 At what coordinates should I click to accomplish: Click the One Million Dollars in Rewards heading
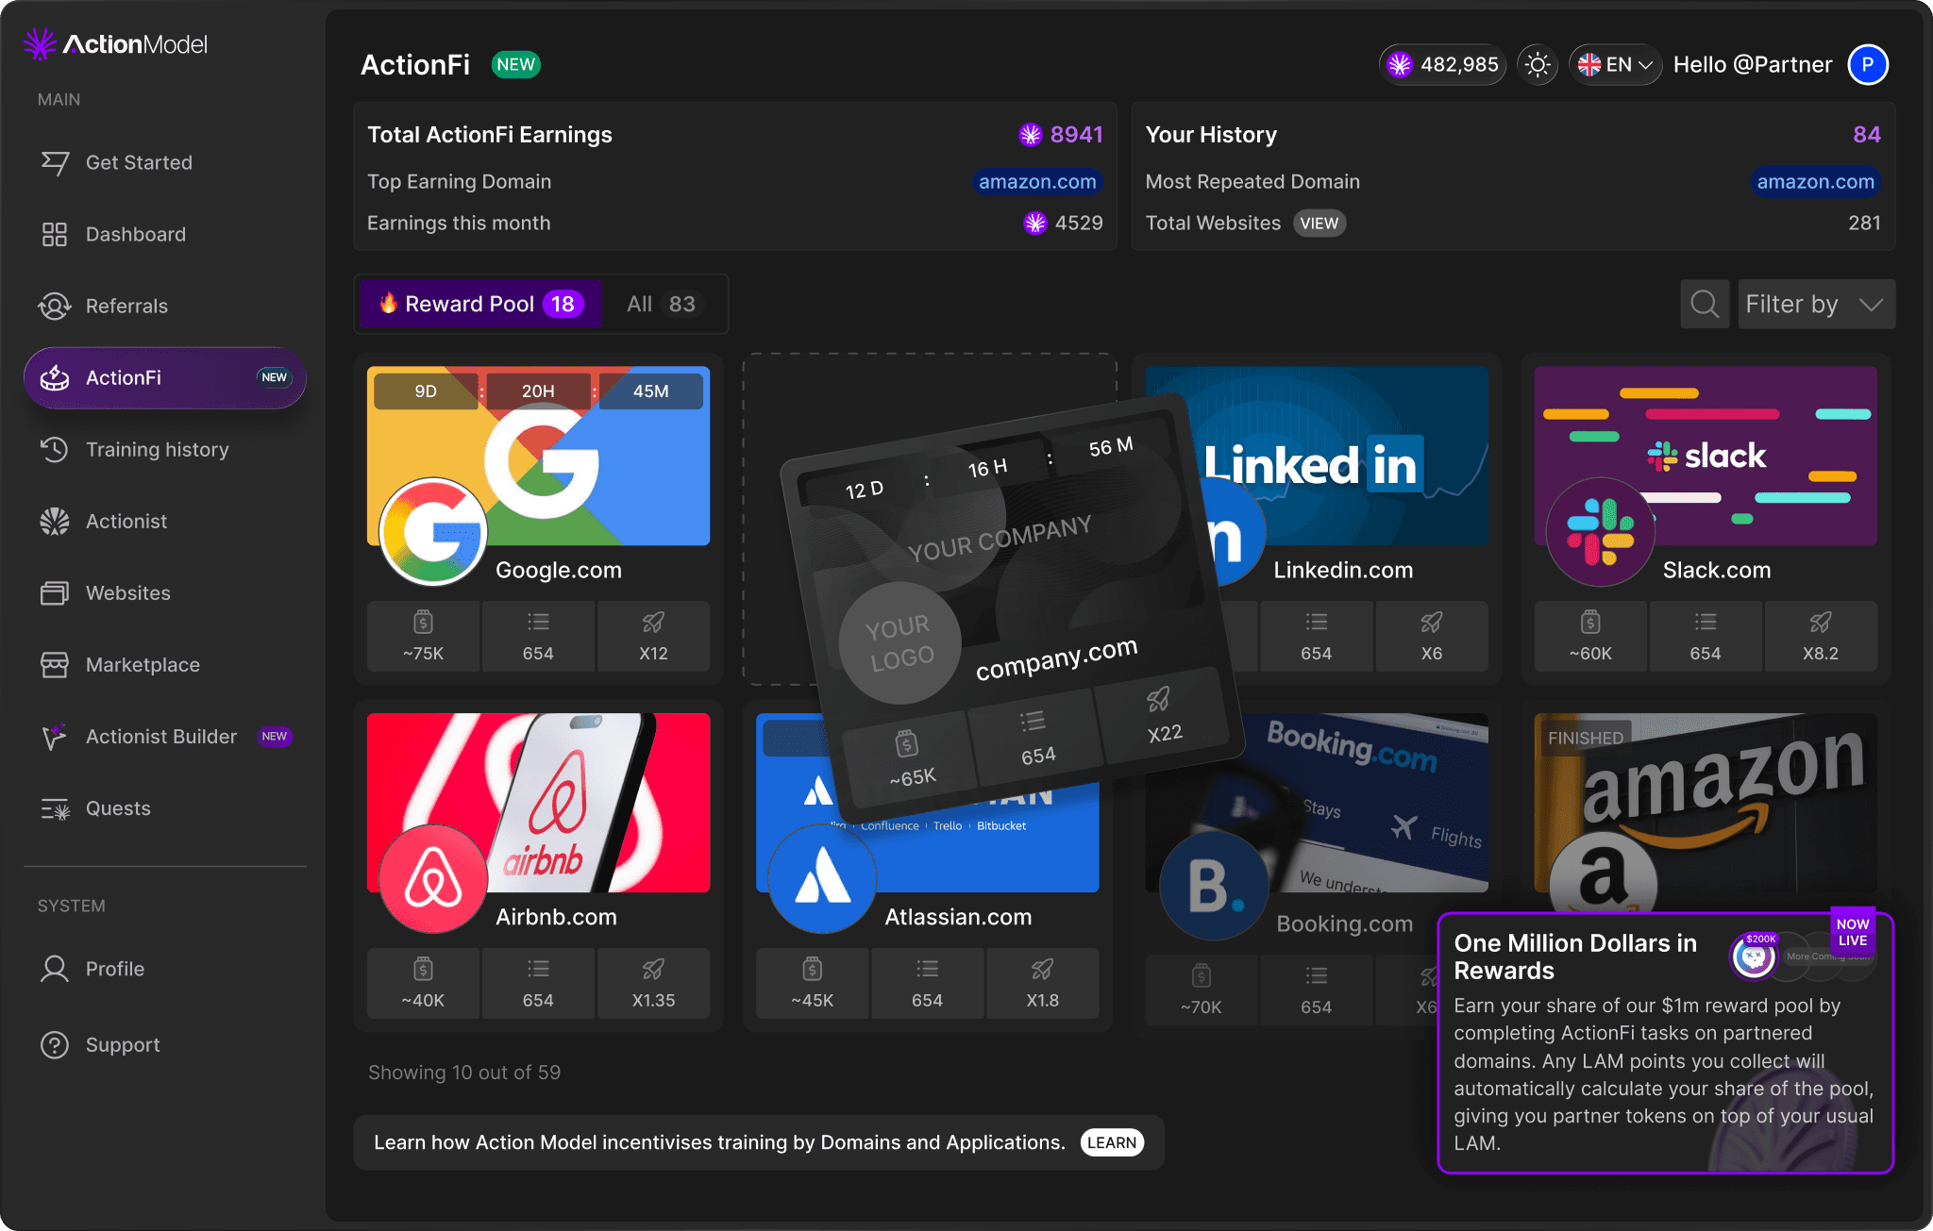coord(1575,957)
